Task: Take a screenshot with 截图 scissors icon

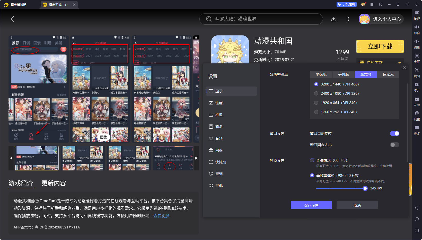Action: coord(417,73)
